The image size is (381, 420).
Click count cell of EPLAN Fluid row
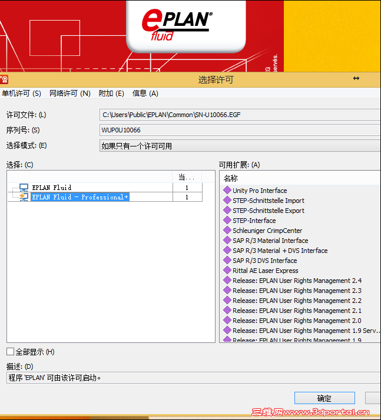(187, 188)
